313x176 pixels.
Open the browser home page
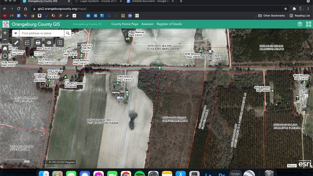(25, 9)
